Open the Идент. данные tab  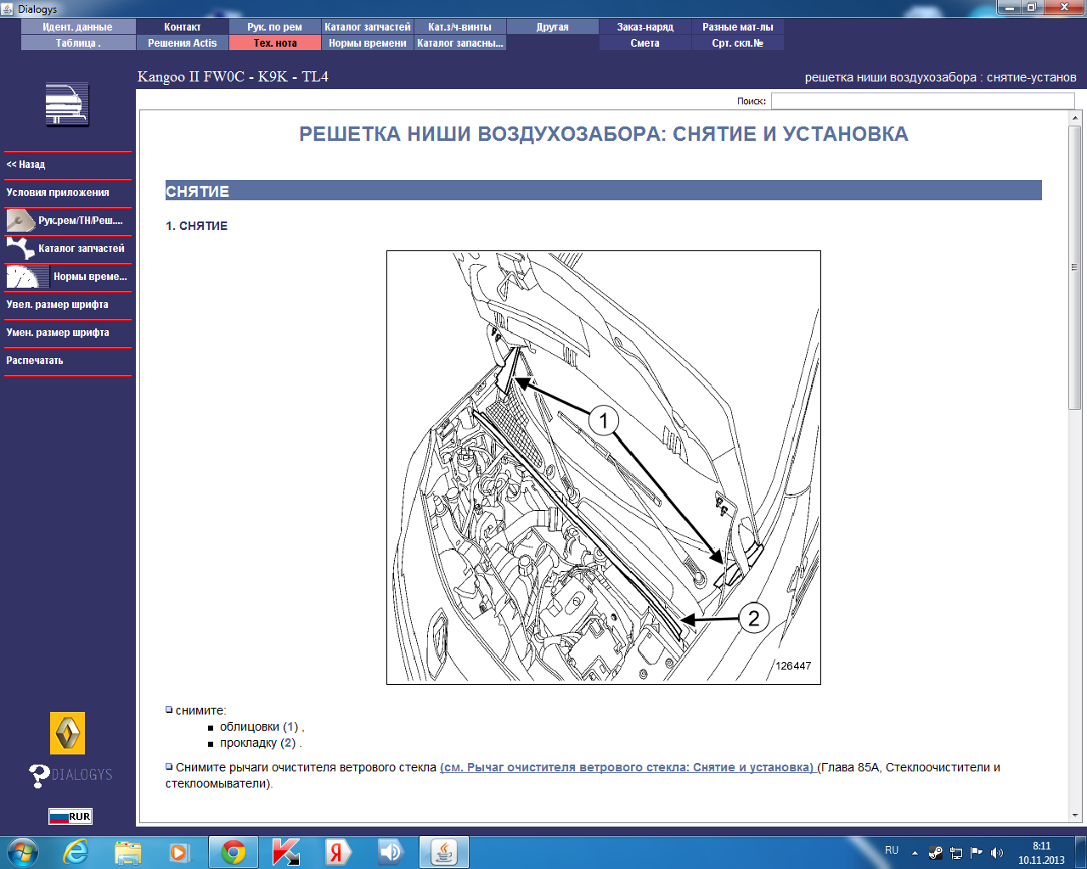point(78,27)
